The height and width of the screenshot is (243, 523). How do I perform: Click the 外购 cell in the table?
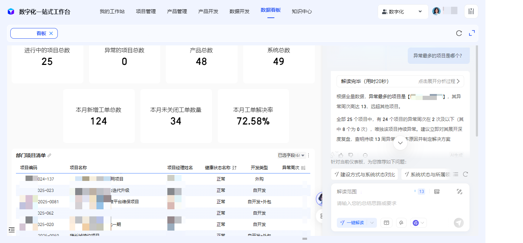click(259, 179)
